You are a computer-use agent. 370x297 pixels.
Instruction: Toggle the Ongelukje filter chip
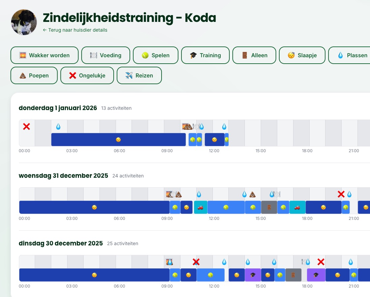click(x=87, y=75)
